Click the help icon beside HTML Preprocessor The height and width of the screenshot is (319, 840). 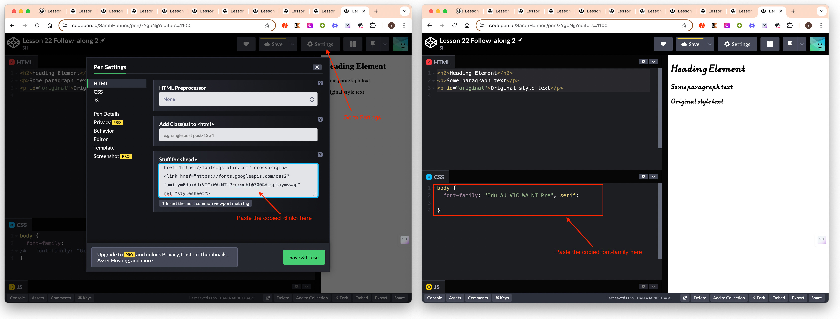pos(320,83)
